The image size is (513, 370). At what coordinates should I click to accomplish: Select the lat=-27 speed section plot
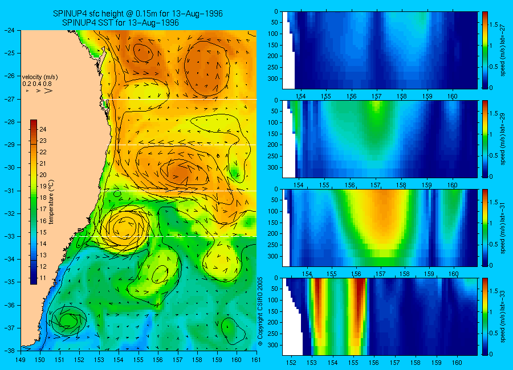380,50
